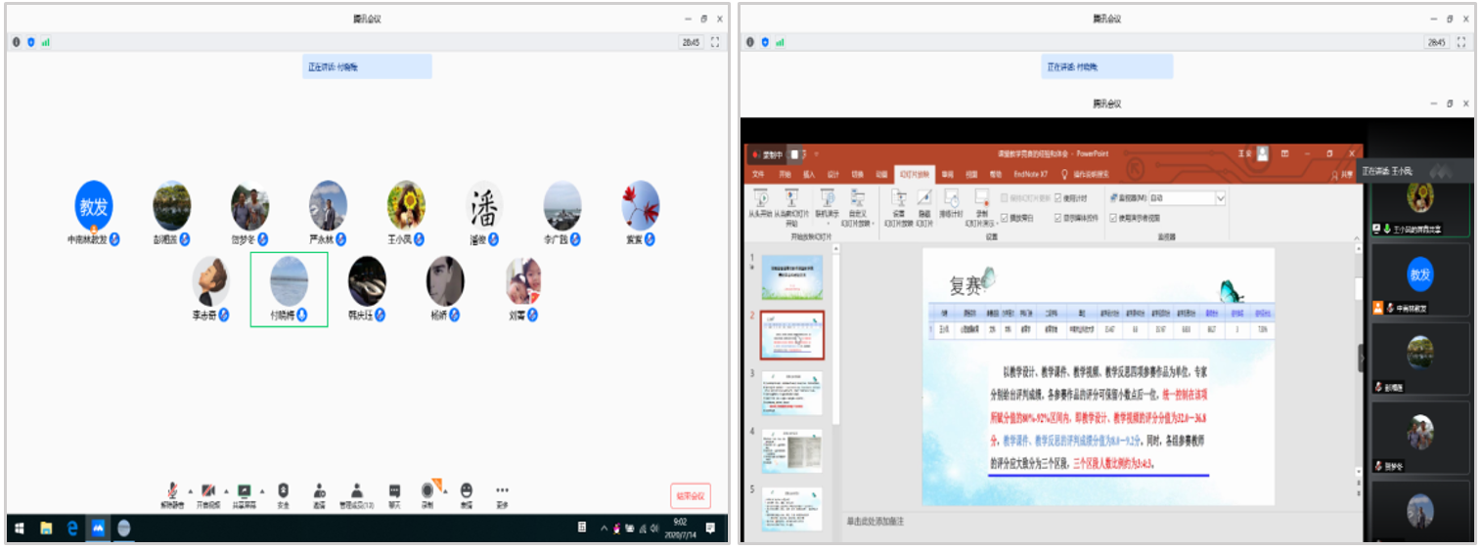Select the blue 教发 participant avatar in left window
This screenshot has width=1482, height=549.
(x=94, y=206)
